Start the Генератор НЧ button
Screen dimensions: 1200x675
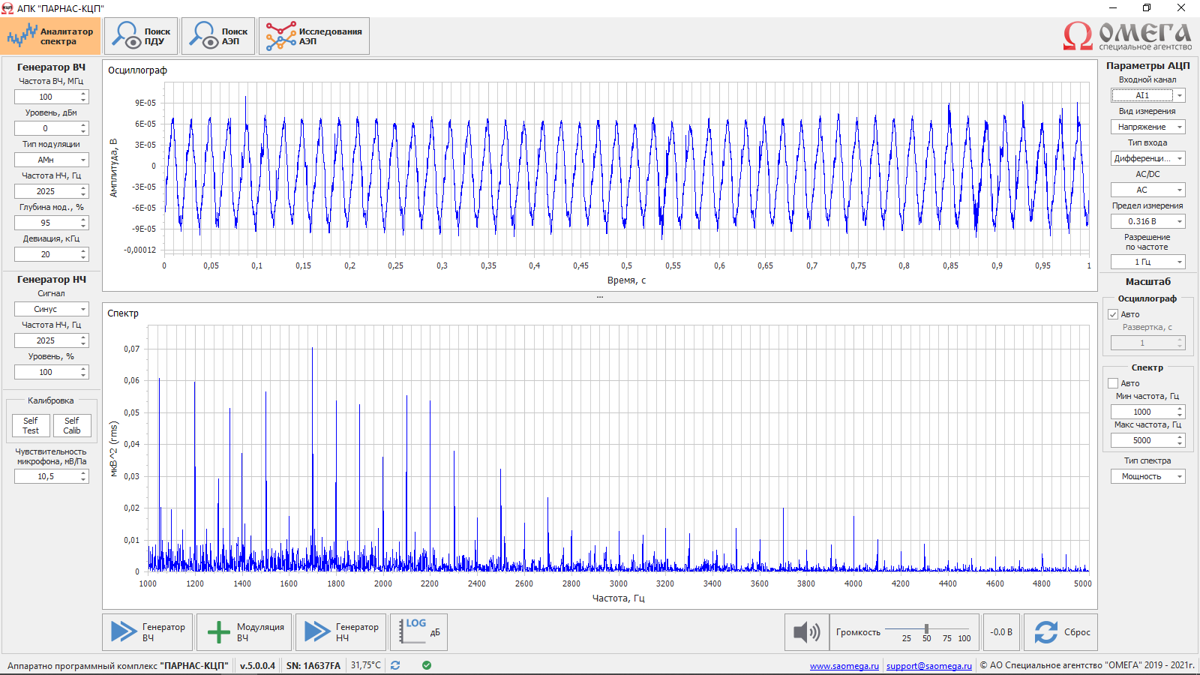coord(341,632)
